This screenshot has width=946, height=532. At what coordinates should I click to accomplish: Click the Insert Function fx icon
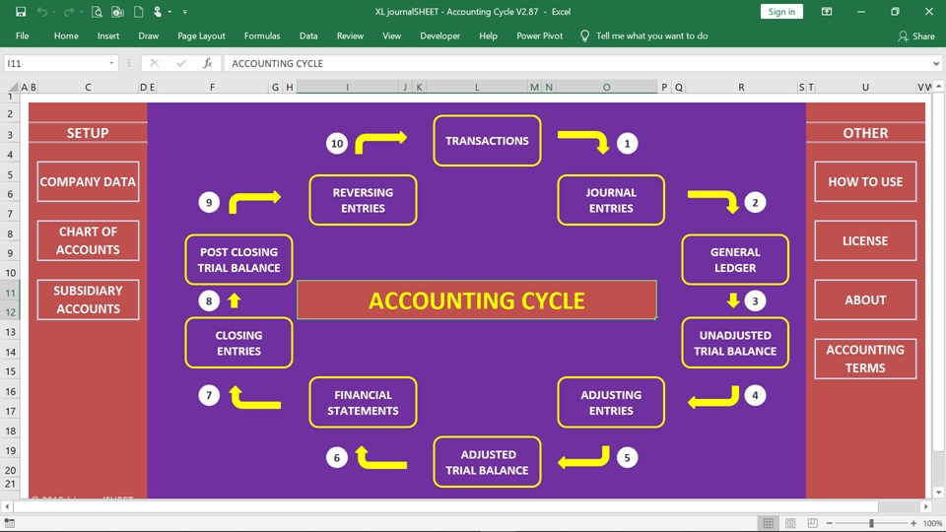pyautogui.click(x=207, y=63)
